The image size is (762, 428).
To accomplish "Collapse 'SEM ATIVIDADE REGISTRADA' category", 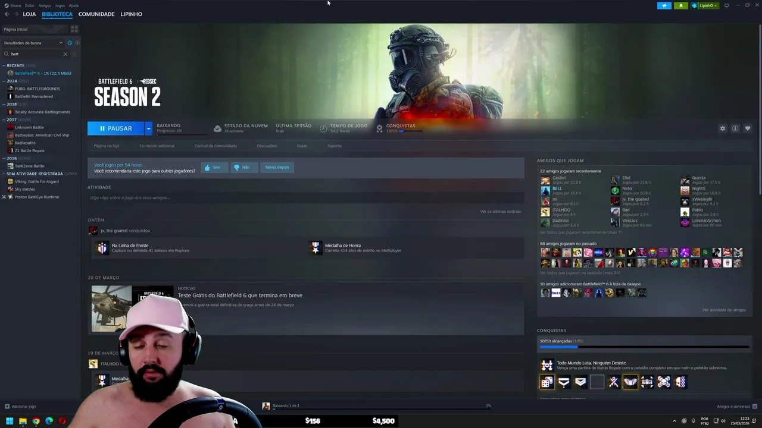I will [4, 174].
